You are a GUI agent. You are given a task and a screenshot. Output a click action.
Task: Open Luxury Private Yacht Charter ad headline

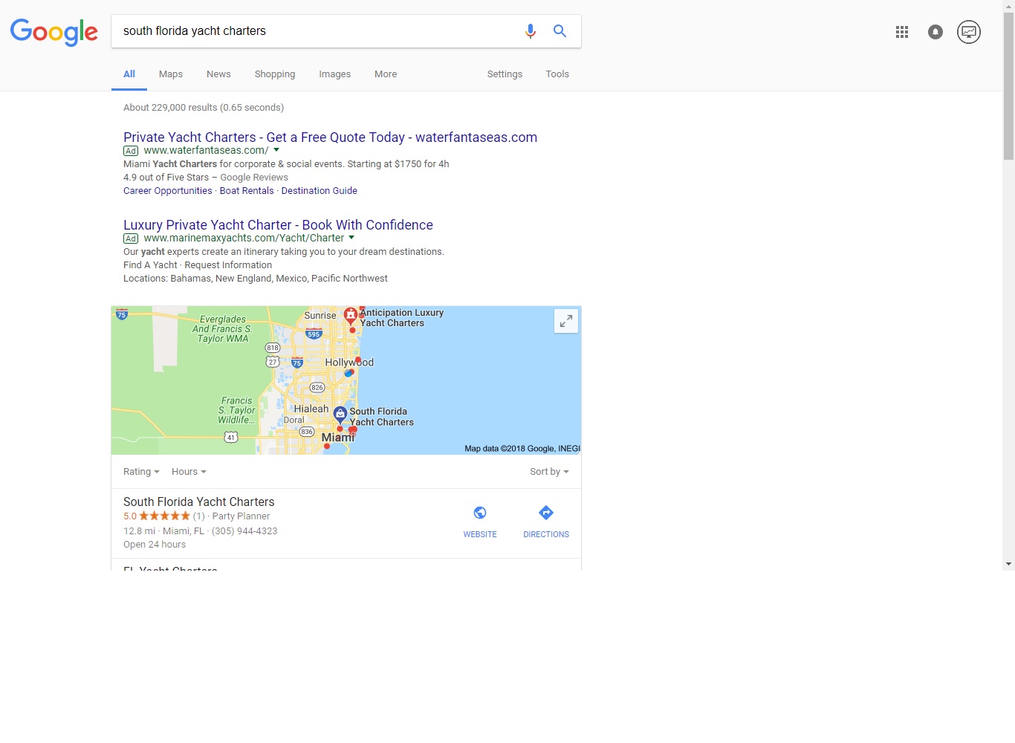(278, 225)
